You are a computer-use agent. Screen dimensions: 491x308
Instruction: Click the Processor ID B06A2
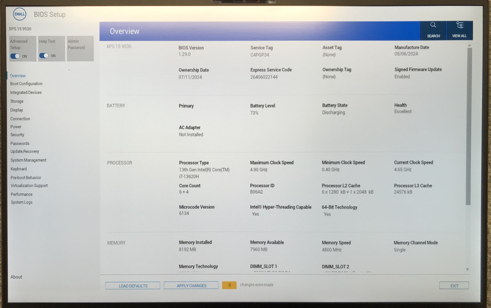point(256,192)
